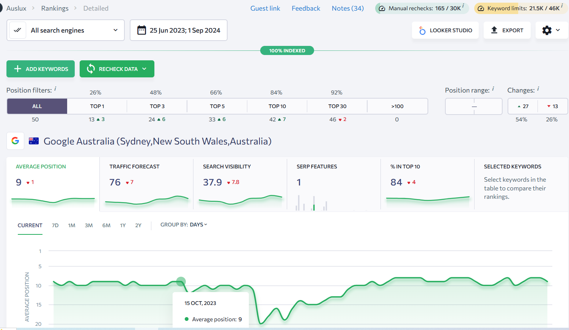Click the info icon beside Position filters
This screenshot has width=569, height=330.
coord(55,88)
